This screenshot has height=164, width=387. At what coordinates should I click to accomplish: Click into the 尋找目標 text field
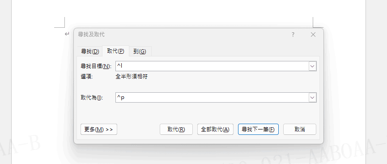[x=212, y=66]
